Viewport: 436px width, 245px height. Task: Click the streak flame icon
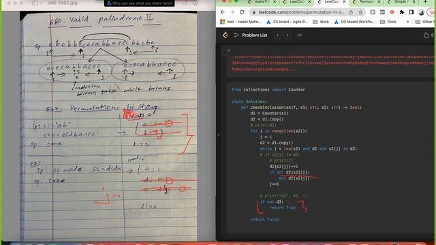click(426, 35)
